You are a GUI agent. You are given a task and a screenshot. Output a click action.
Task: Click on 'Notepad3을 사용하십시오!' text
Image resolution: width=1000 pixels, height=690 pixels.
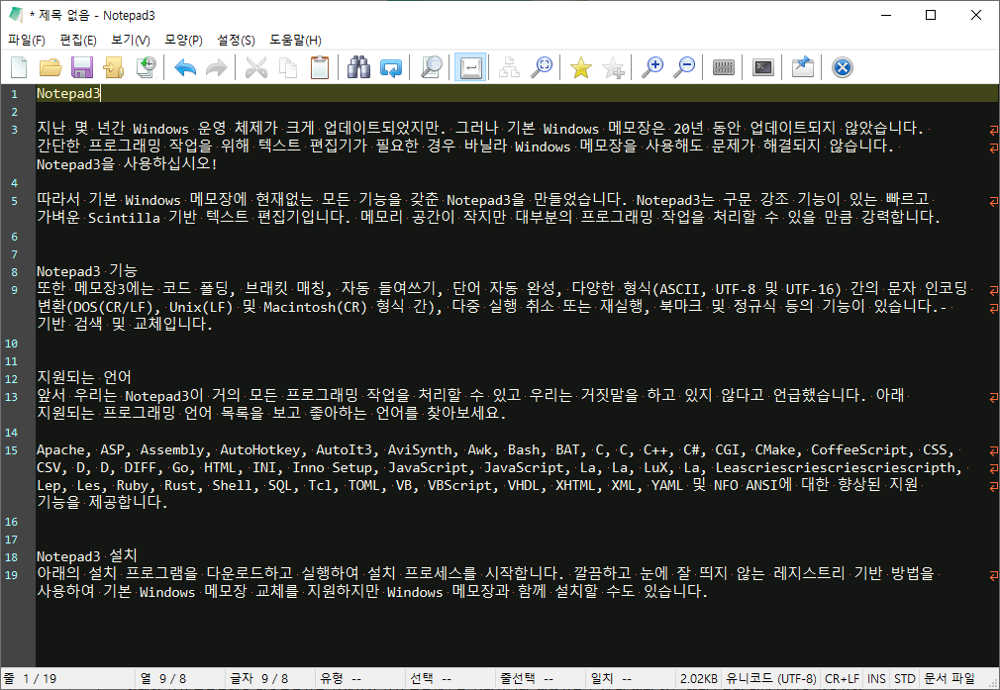tap(127, 164)
